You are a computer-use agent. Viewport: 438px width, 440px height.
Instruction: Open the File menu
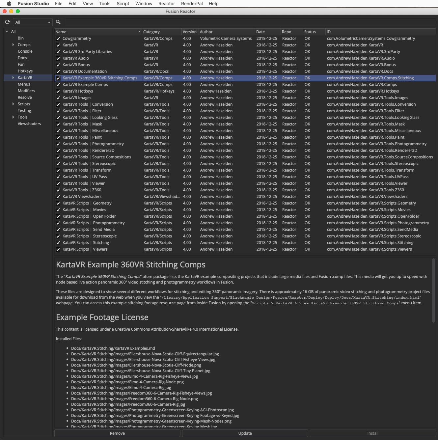point(59,4)
